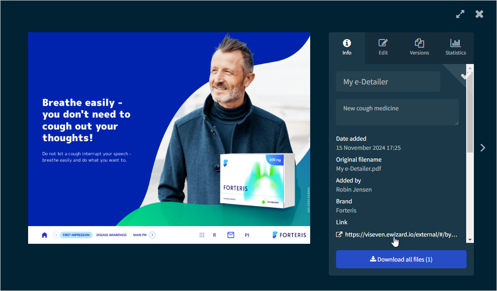Open the viseven.ewizard.io external link
Screen dimensions: 497x291
(401, 235)
